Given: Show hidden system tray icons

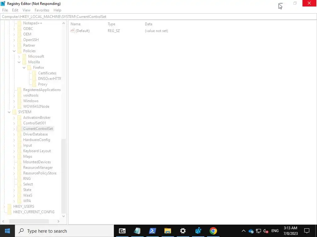Looking at the screenshot, I should click(243, 231).
